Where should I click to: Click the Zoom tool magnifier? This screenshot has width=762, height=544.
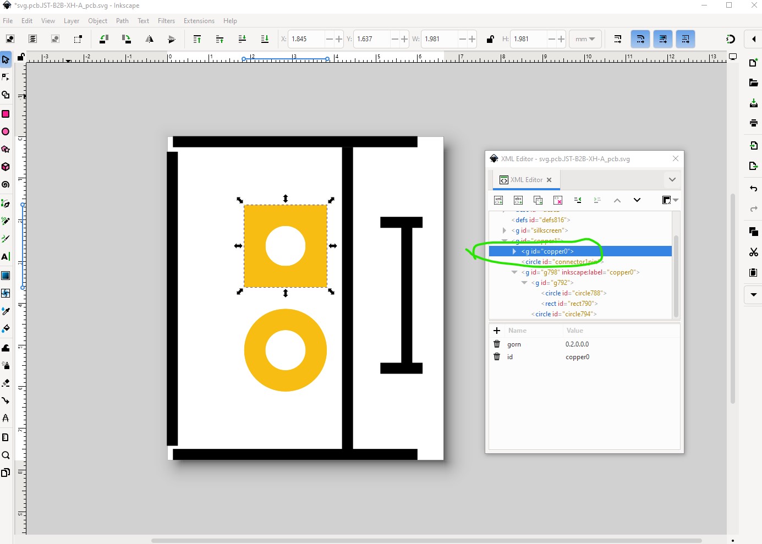(6, 455)
